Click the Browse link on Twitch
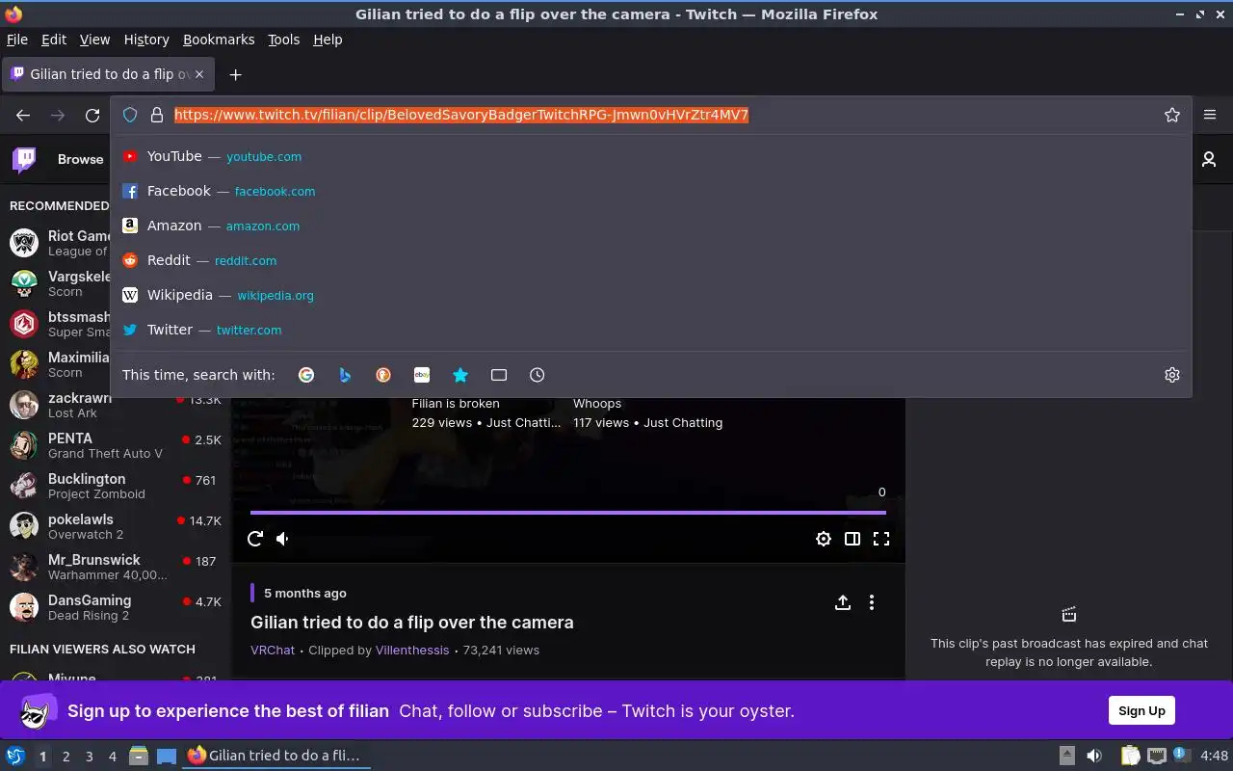1233x771 pixels. click(80, 159)
